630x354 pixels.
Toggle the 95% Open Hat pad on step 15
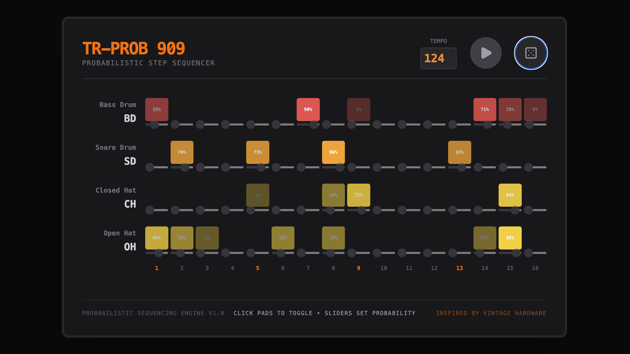pyautogui.click(x=510, y=238)
